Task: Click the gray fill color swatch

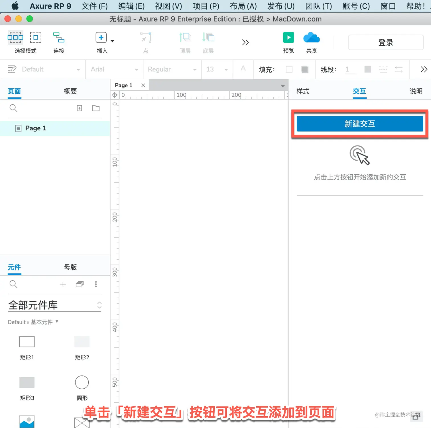Action: click(305, 69)
